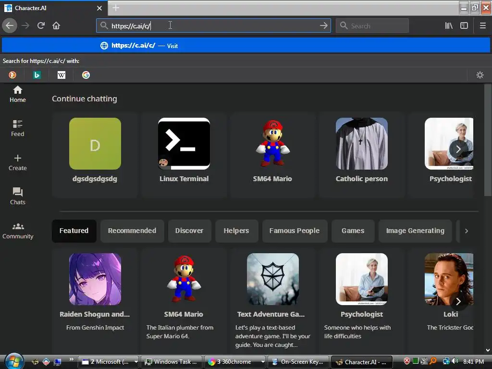Click inside the URL address bar
The image size is (492, 369).
pos(213,26)
